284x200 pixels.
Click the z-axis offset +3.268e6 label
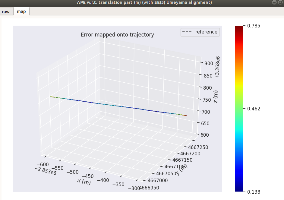point(217,67)
